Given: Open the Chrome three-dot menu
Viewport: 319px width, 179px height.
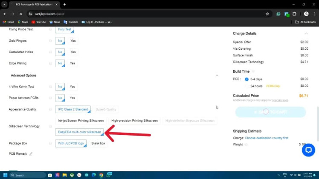Looking at the screenshot, I should 314,14.
